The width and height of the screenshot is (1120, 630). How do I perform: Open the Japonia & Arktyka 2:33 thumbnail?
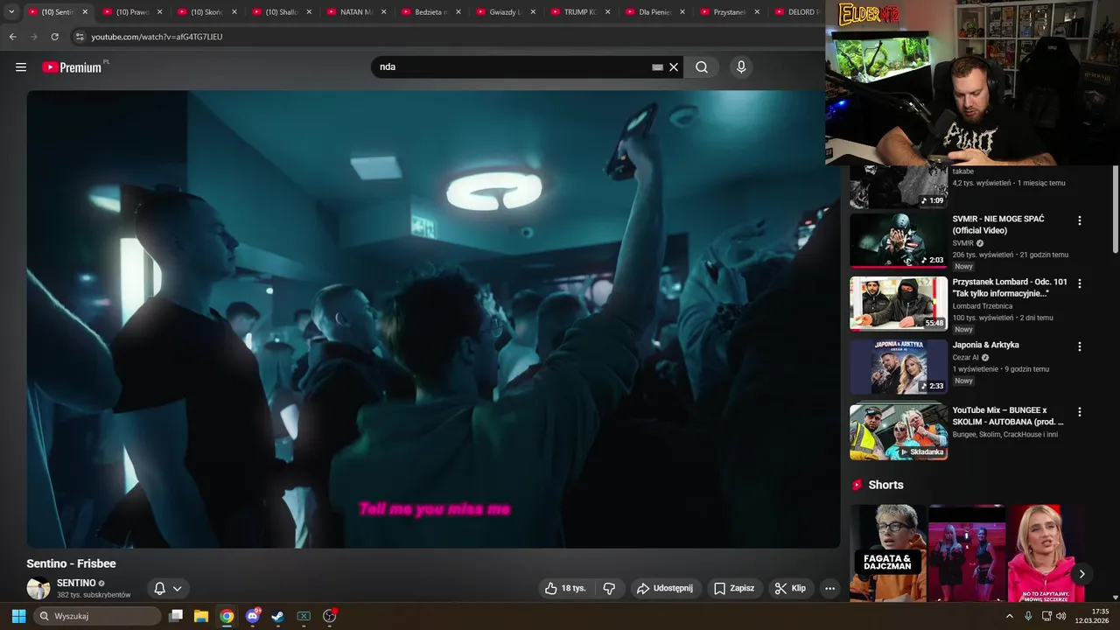point(899,367)
